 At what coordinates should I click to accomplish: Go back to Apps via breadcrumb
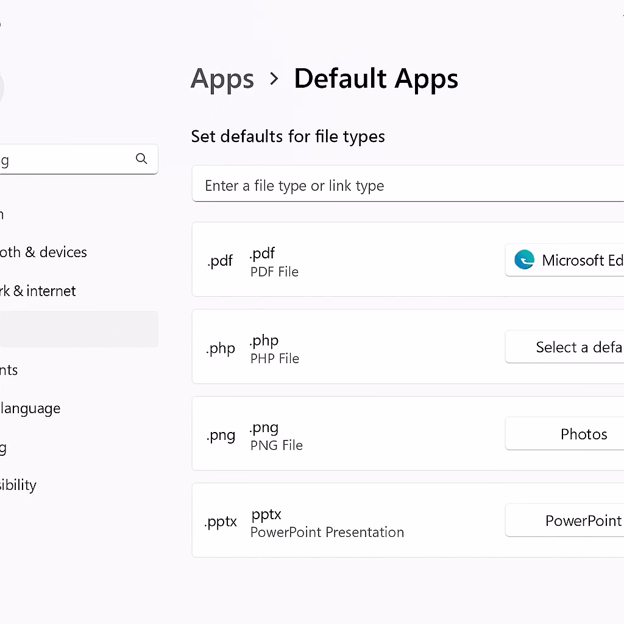point(222,79)
